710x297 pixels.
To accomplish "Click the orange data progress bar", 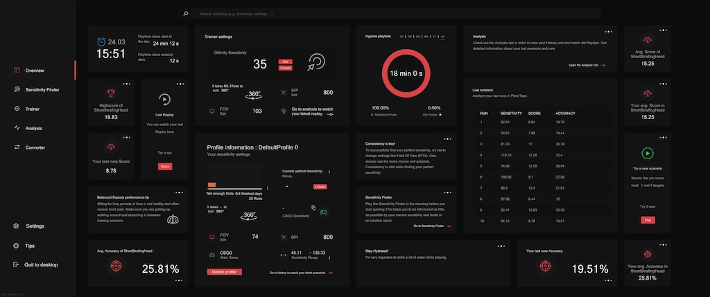I will pyautogui.click(x=211, y=184).
